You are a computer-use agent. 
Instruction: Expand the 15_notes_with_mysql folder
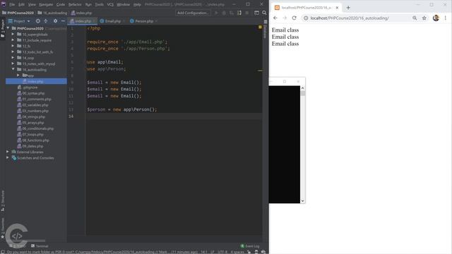(13, 64)
